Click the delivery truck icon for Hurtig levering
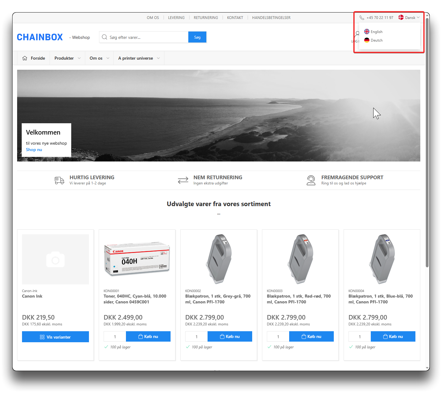442x393 pixels. pos(59,180)
